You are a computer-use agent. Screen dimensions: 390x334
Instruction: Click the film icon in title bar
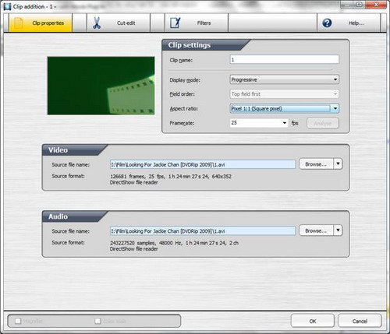coord(7,6)
